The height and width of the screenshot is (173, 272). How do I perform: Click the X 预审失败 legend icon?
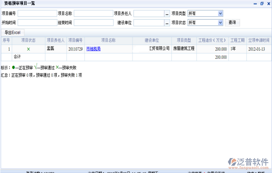pyautogui.click(x=57, y=67)
